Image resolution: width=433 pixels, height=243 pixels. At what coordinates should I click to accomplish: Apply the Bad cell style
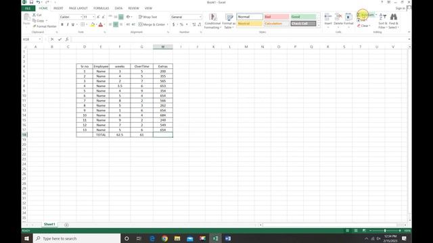click(x=276, y=17)
